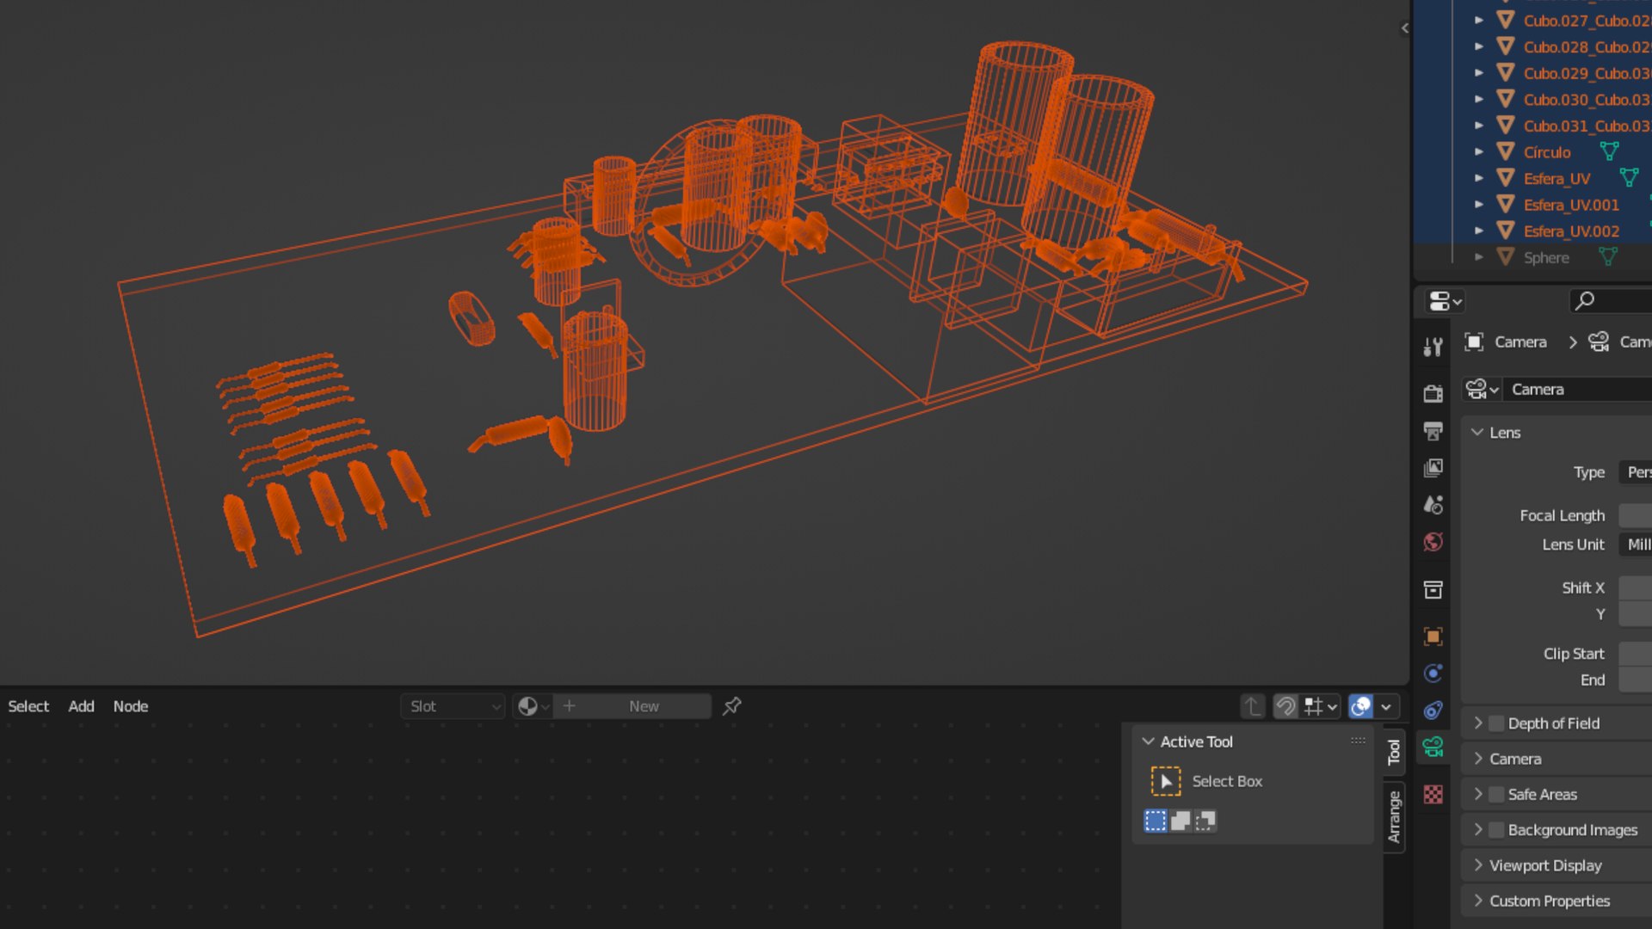
Task: Select the Círculo object in outliner
Action: click(1546, 152)
